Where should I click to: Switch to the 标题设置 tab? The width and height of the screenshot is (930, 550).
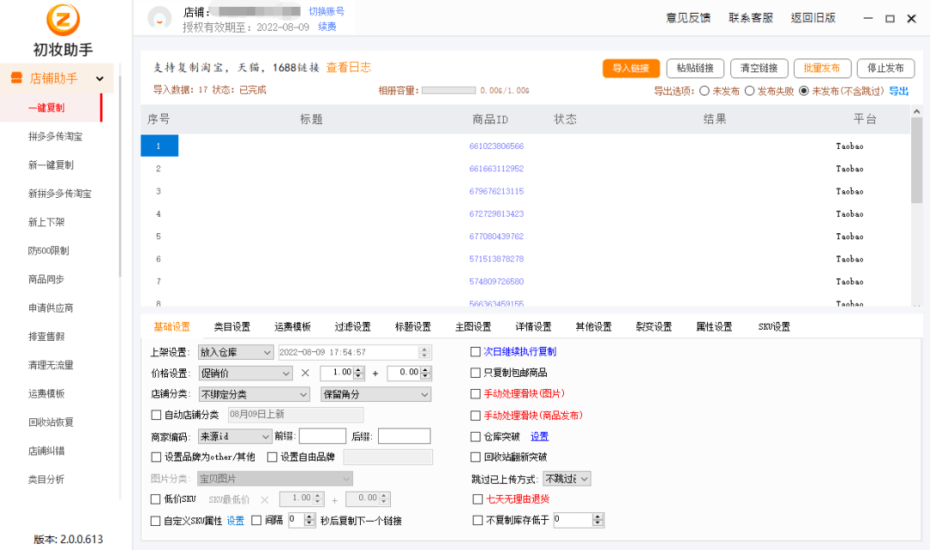tap(412, 326)
